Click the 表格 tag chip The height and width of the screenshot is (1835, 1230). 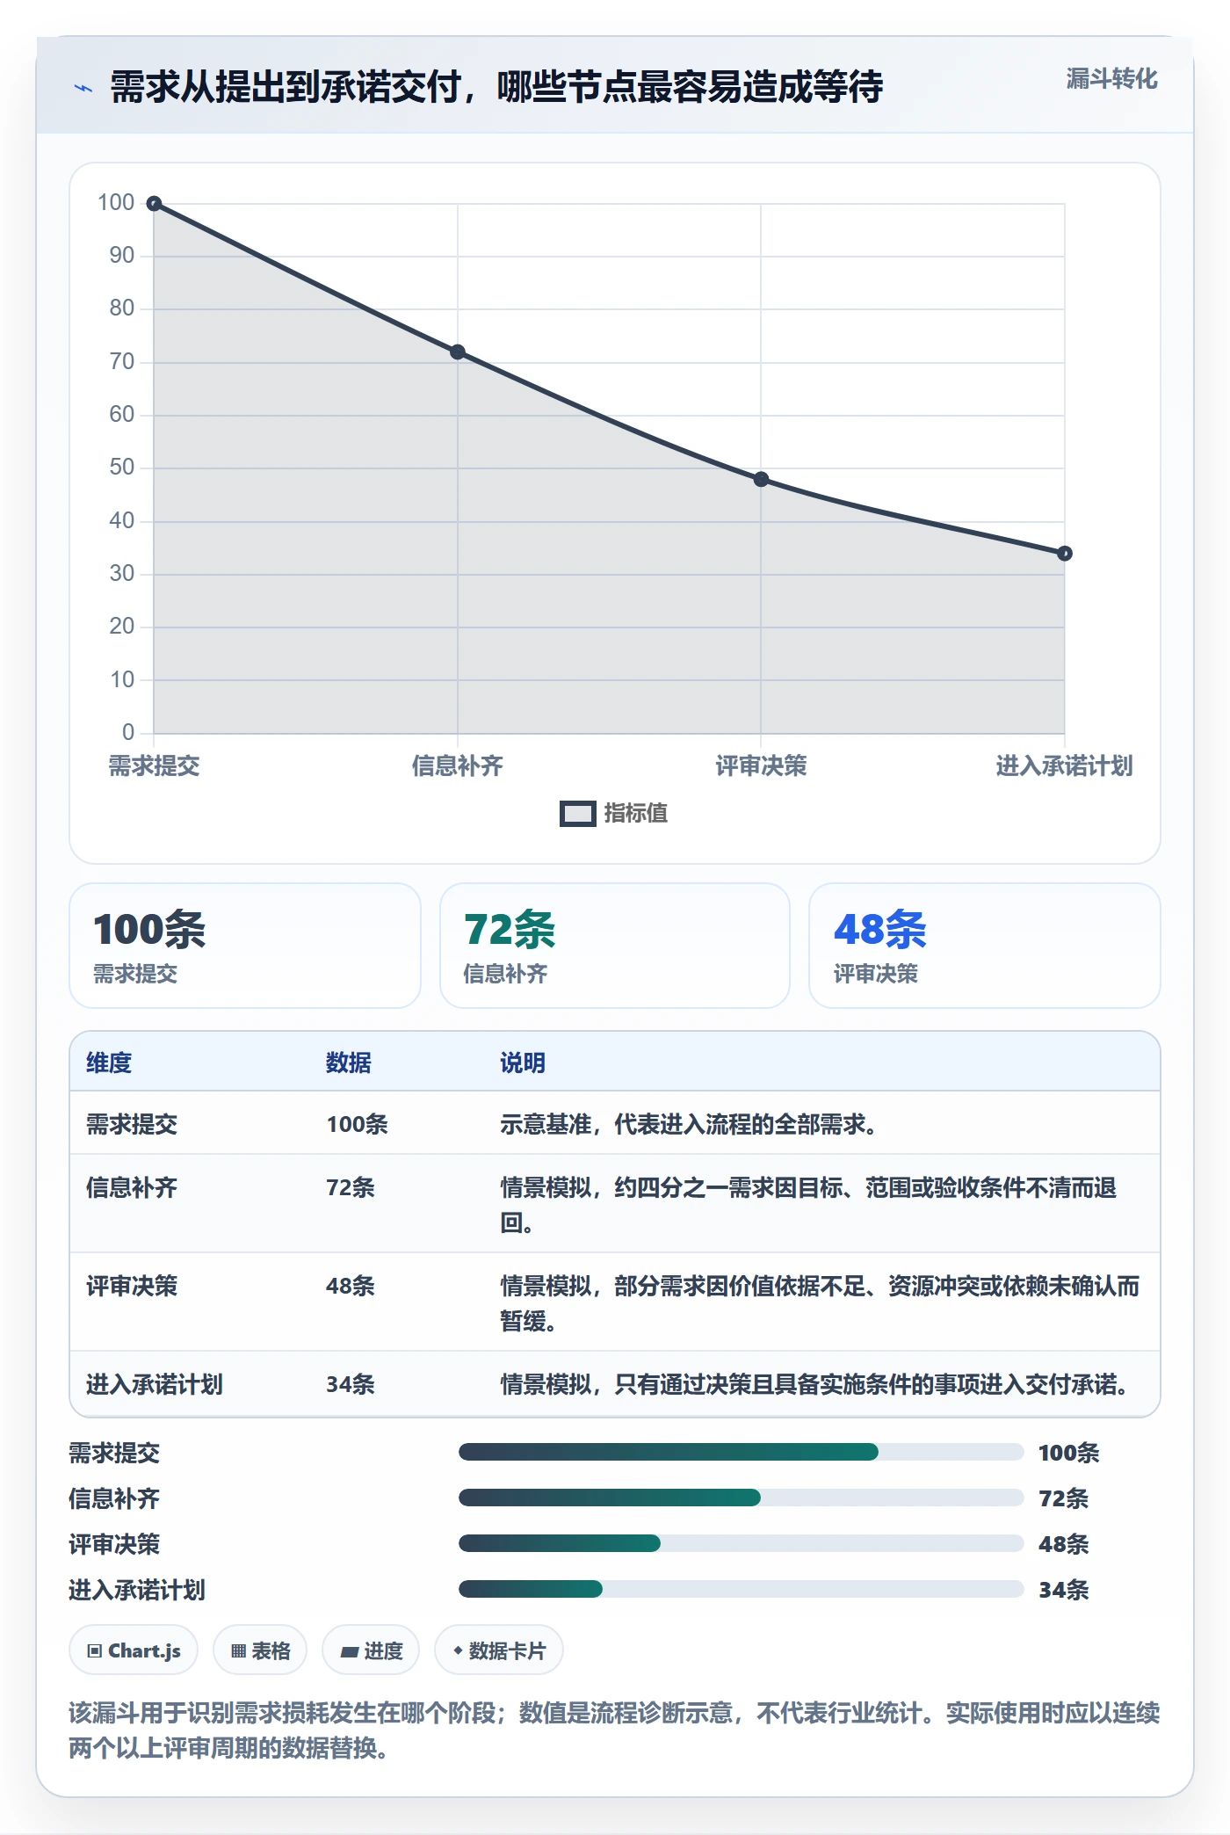pos(260,1650)
